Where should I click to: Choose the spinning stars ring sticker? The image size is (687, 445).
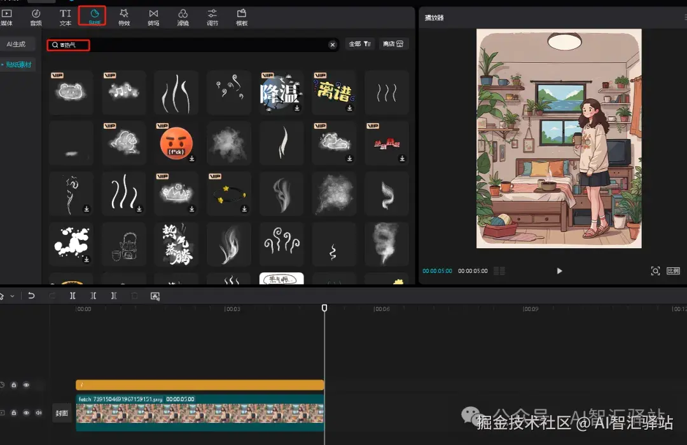(229, 194)
